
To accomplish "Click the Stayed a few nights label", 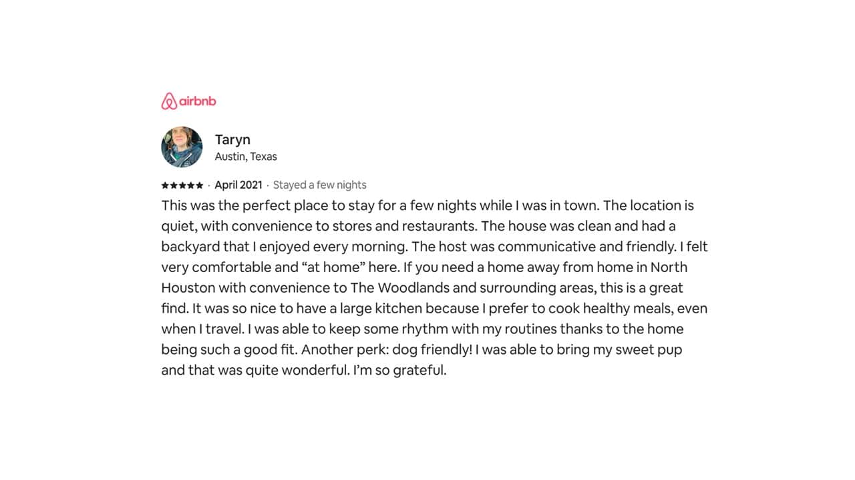I will coord(319,185).
